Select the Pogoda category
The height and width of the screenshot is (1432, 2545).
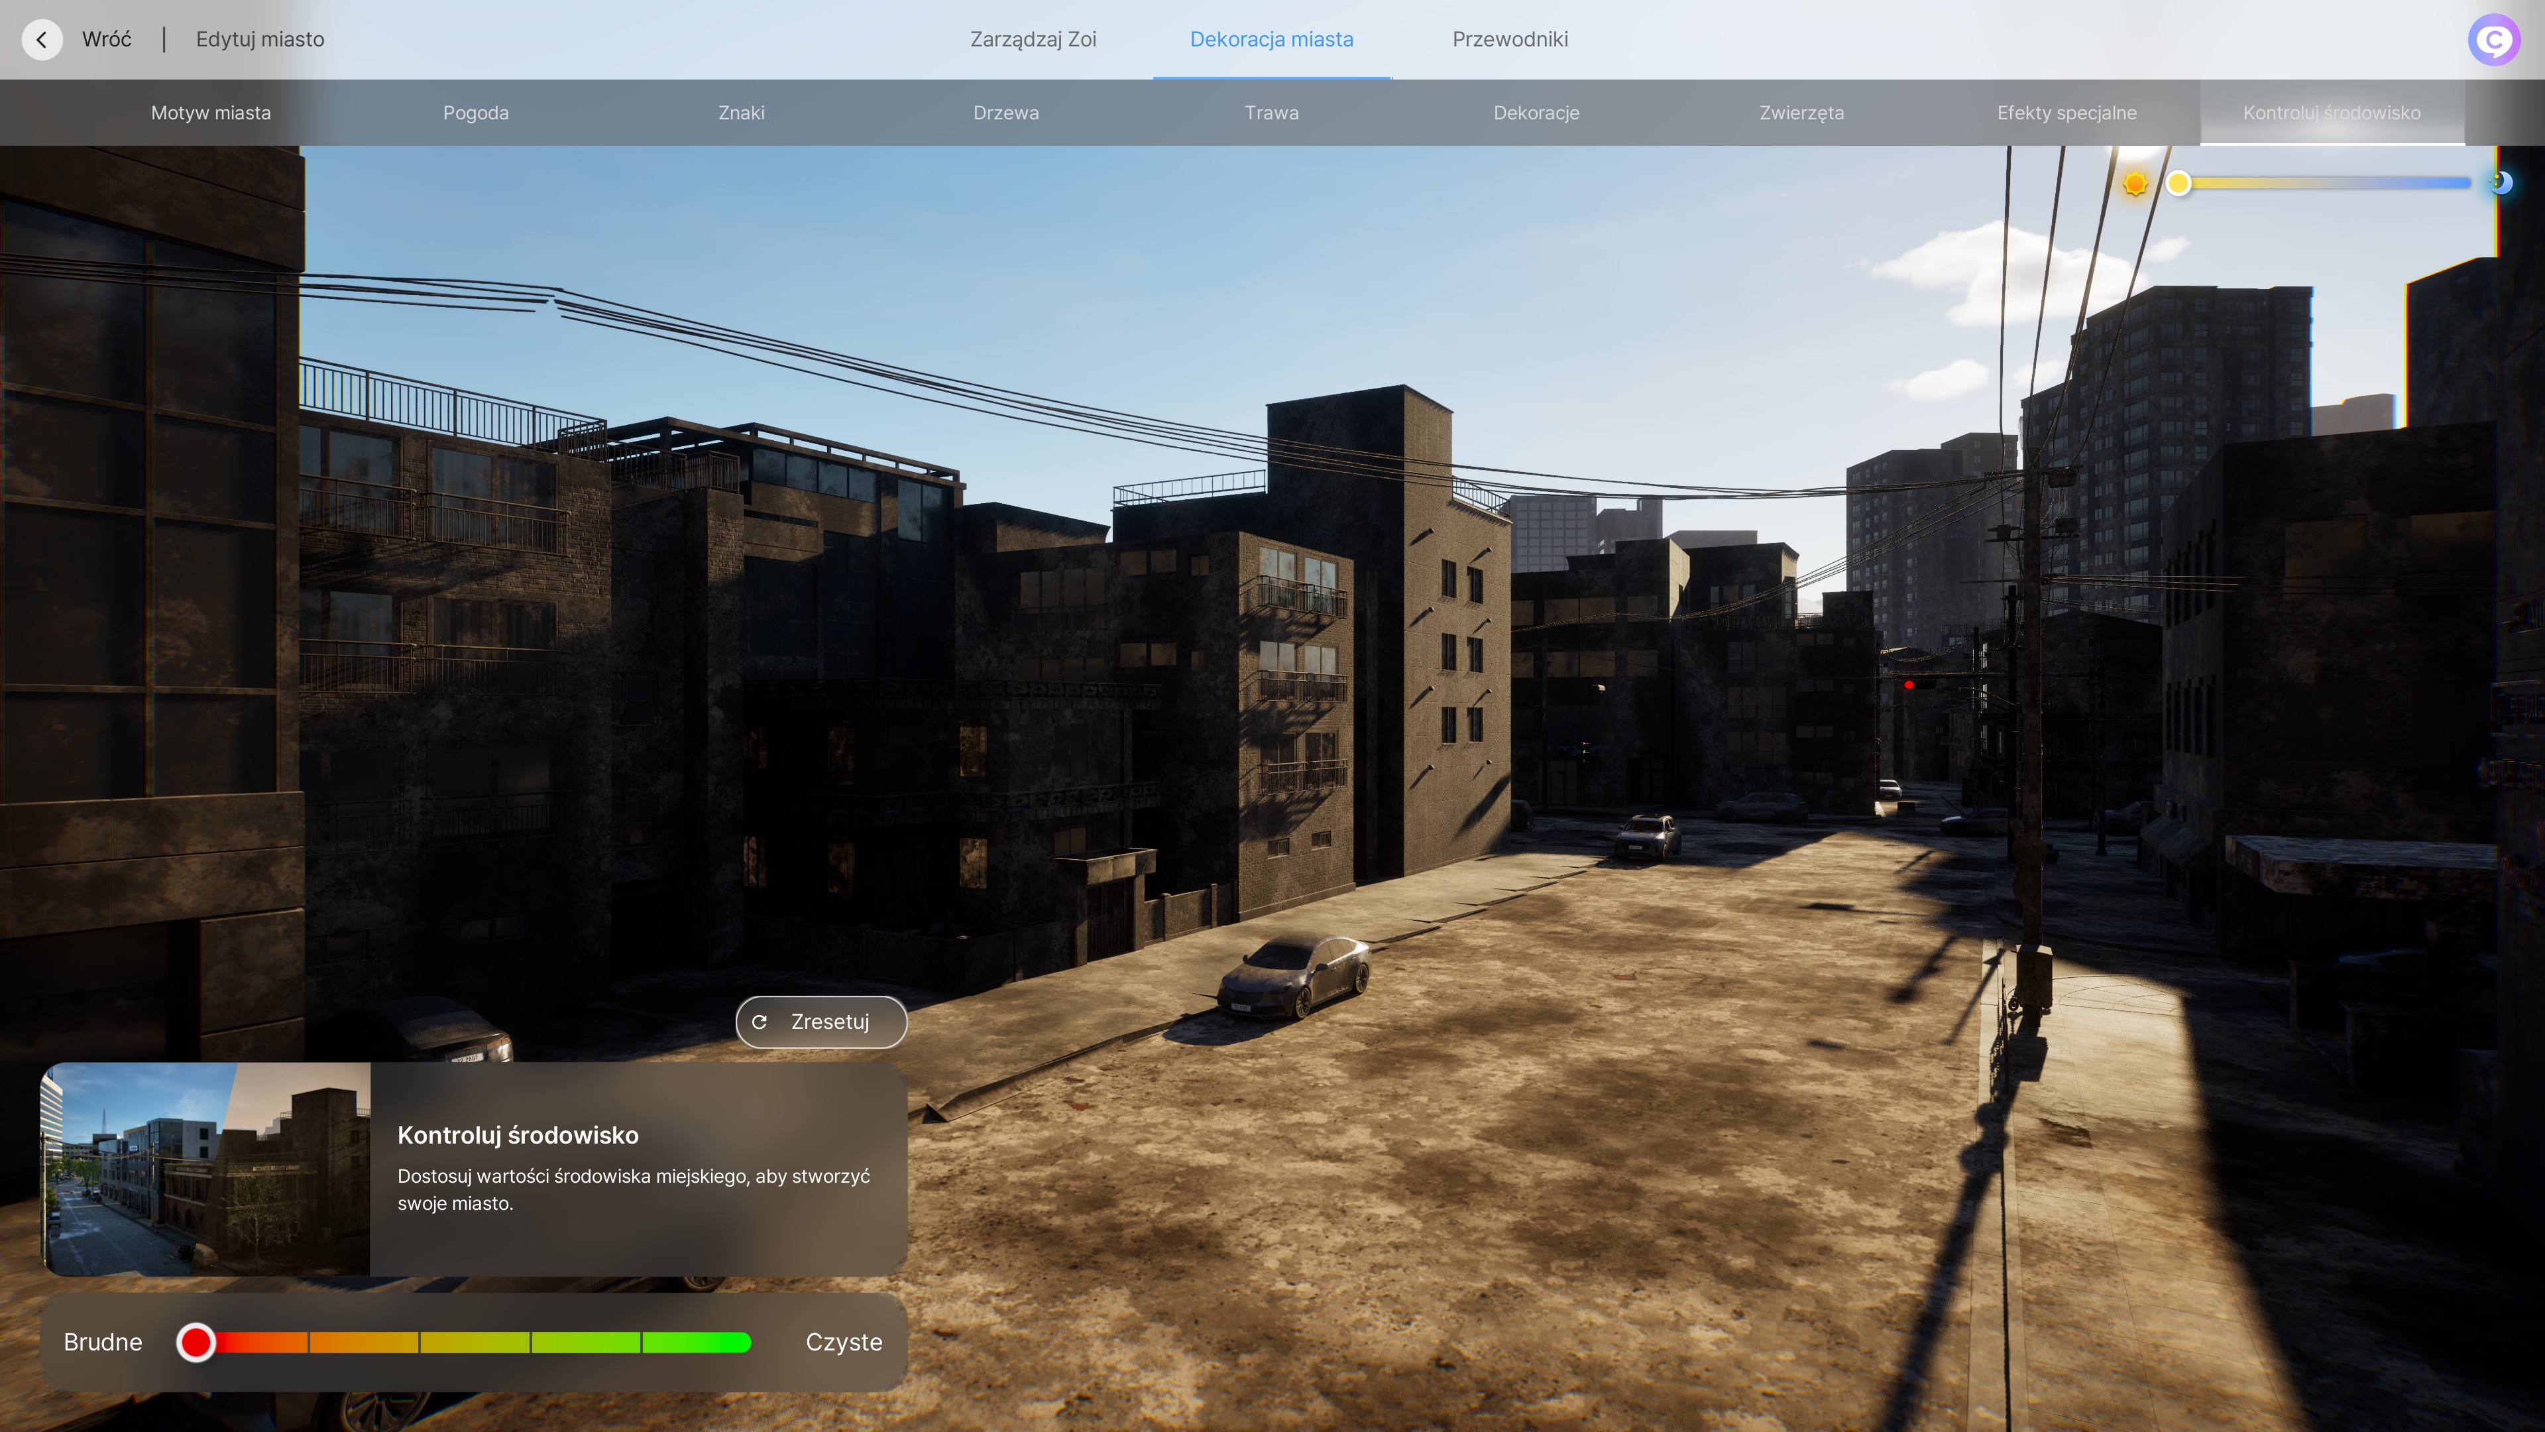(477, 113)
